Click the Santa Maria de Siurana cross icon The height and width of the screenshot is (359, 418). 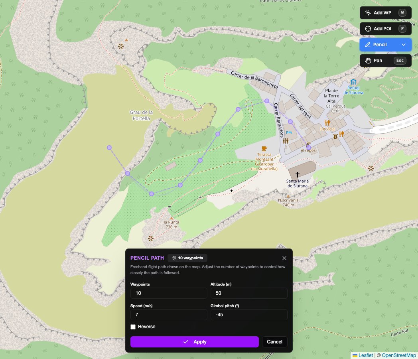coord(298,174)
